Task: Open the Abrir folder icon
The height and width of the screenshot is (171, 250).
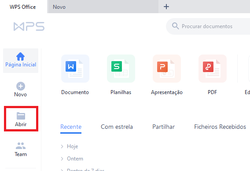Action: click(x=21, y=116)
